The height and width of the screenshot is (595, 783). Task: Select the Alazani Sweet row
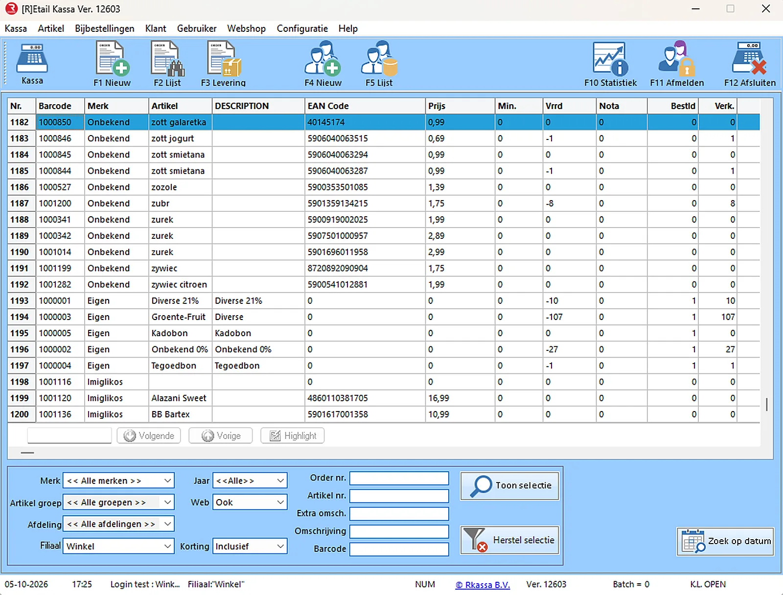point(384,398)
